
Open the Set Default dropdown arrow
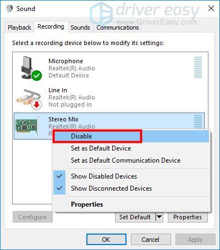(x=159, y=217)
